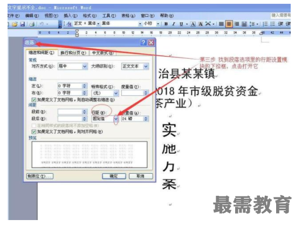Toggle Underline formatting
This screenshot has height=226, width=295.
click(181, 24)
